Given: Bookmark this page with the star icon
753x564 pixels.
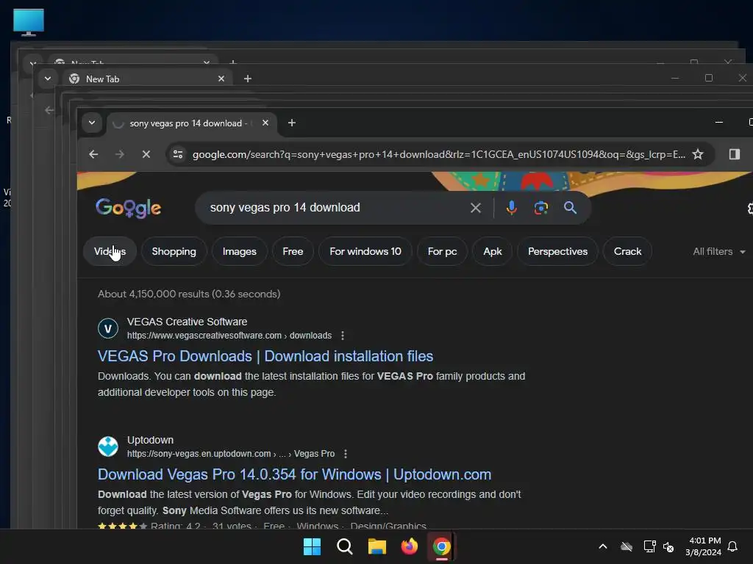Looking at the screenshot, I should coord(698,154).
